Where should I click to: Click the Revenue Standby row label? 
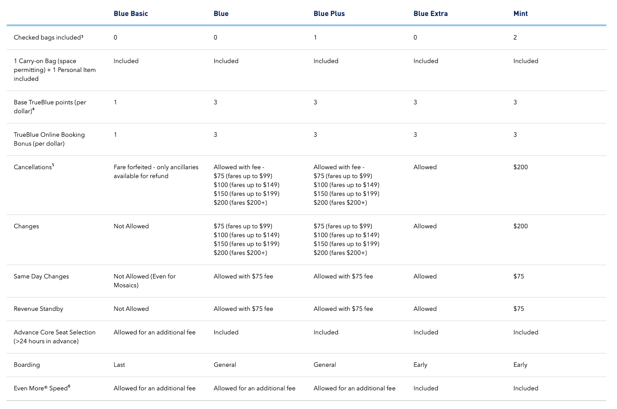tap(39, 309)
